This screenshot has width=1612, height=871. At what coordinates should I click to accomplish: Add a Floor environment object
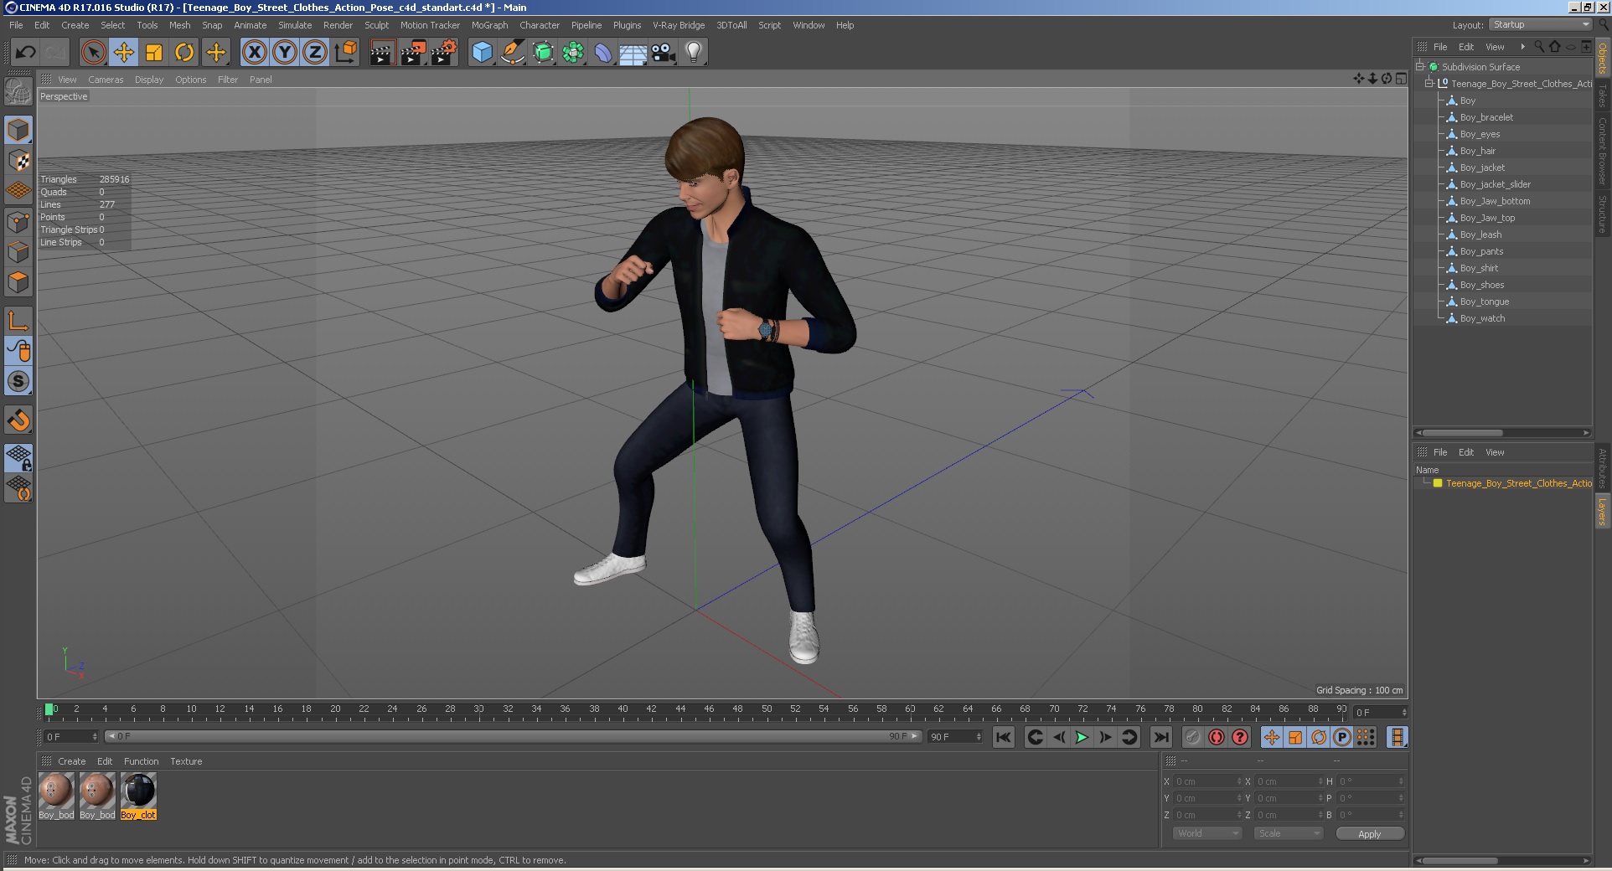pyautogui.click(x=633, y=53)
